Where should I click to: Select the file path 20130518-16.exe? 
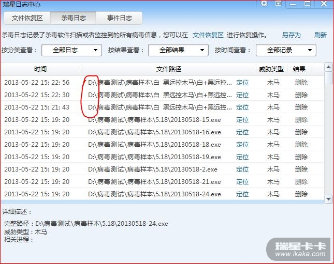click(154, 132)
